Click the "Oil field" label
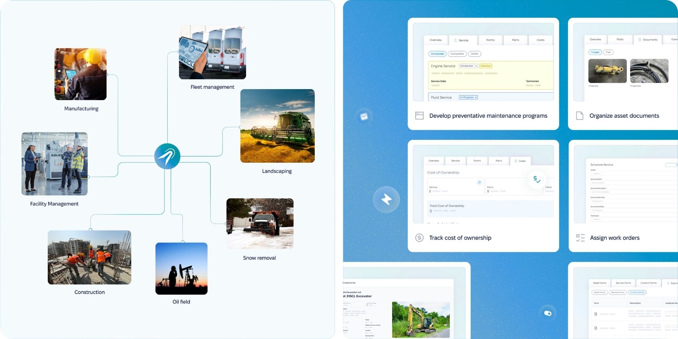678x339 pixels. click(181, 302)
